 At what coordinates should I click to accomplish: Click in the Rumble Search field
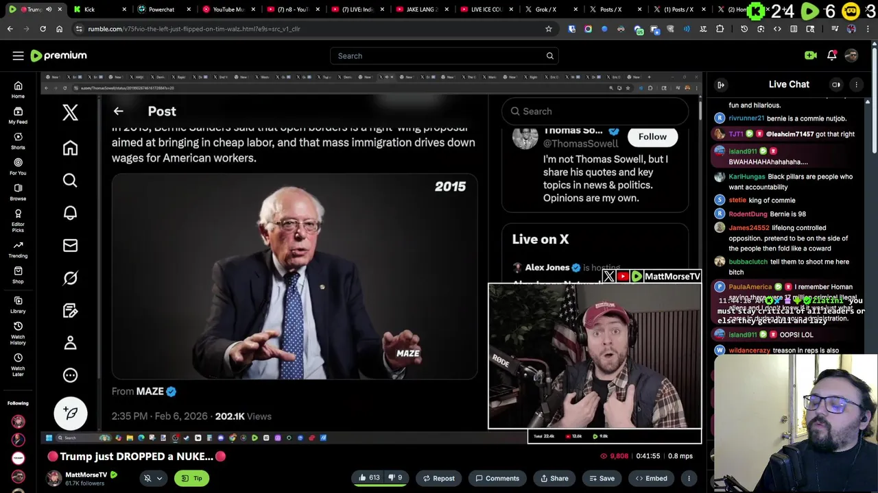439,55
